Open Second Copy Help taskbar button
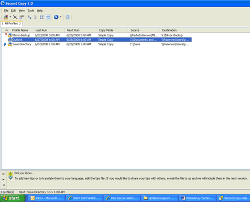 pyautogui.click(x=233, y=198)
